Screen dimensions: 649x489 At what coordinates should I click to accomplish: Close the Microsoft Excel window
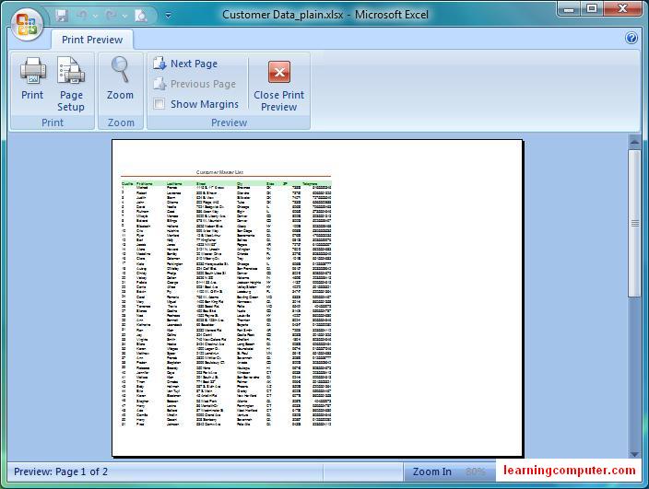(x=622, y=8)
